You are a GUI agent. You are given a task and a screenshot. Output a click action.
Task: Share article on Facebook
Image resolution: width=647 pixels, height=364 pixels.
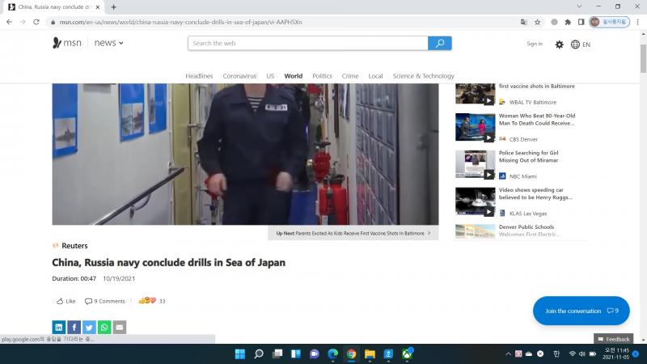point(74,327)
